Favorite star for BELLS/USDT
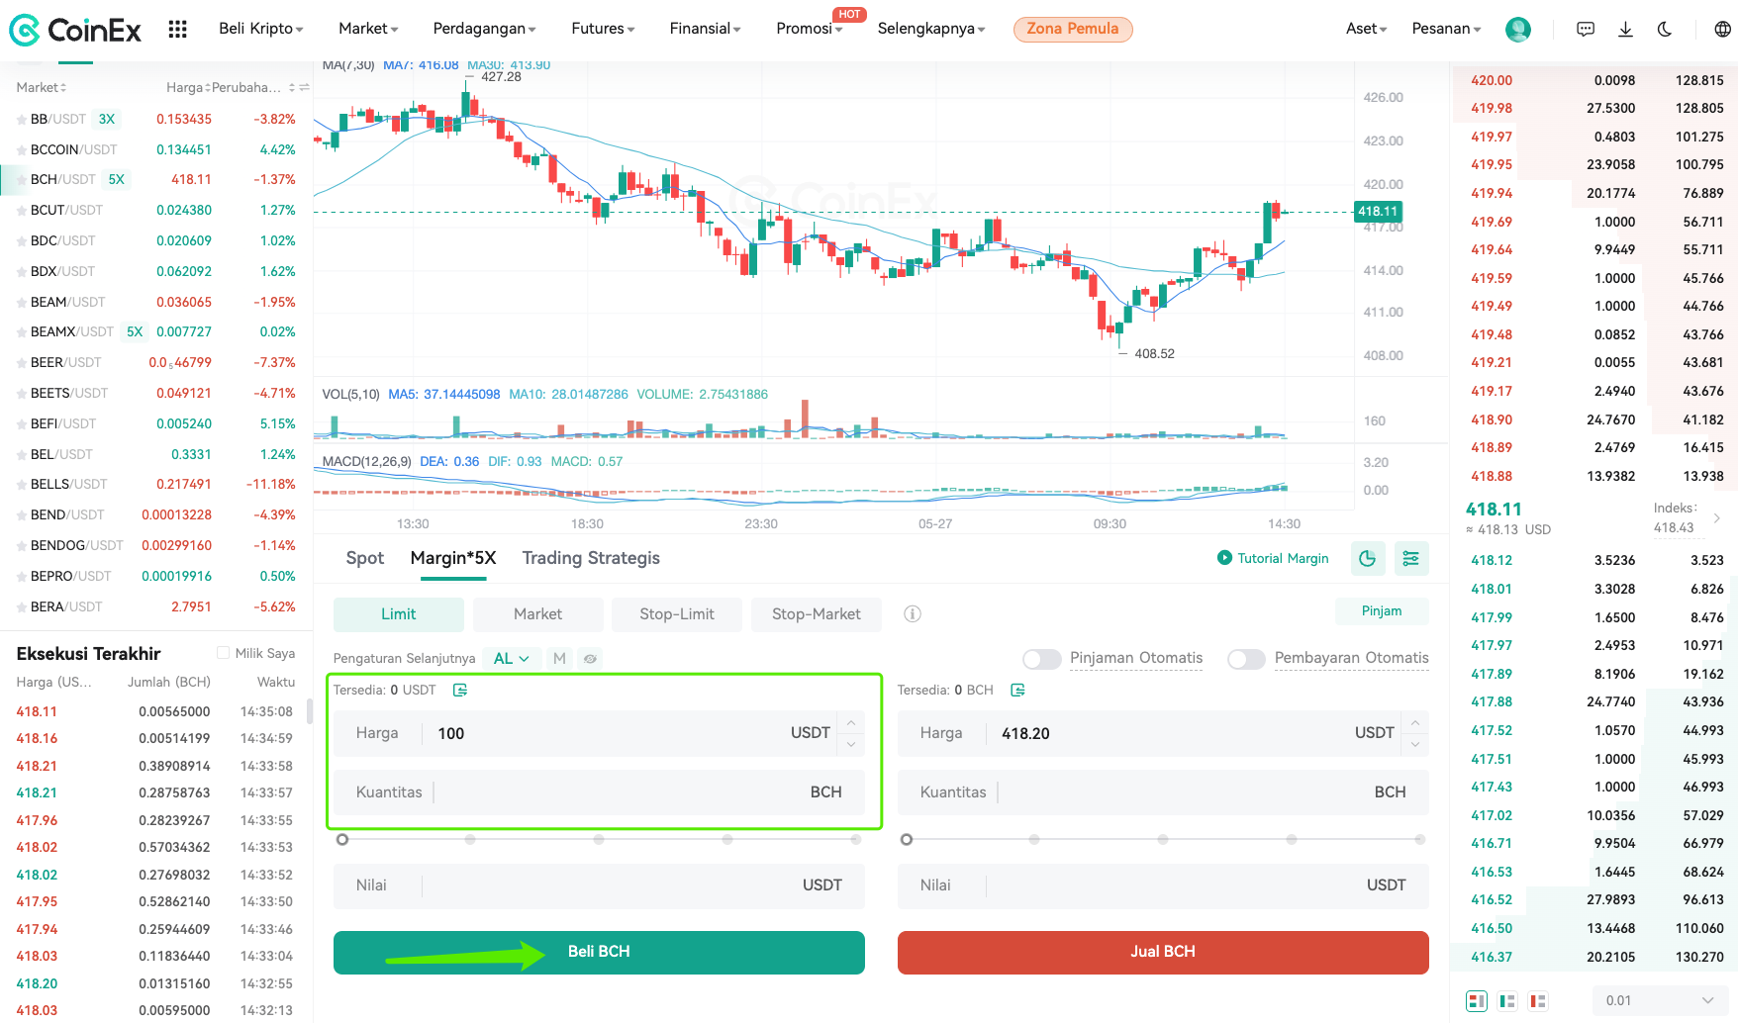 click(x=22, y=485)
